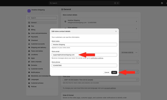Expand the Intuitive Shipping contact details row chevron
The image size is (167, 100).
[136, 21]
